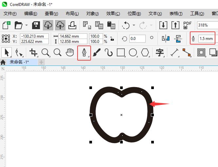Viewport: 218px width, 167px height.
Task: Click the New document icon
Action: pyautogui.click(x=7, y=25)
